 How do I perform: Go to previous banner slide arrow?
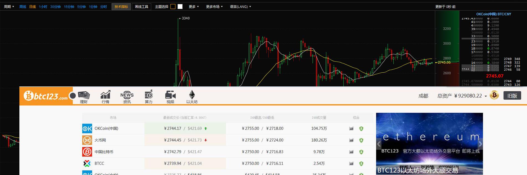pos(379,144)
